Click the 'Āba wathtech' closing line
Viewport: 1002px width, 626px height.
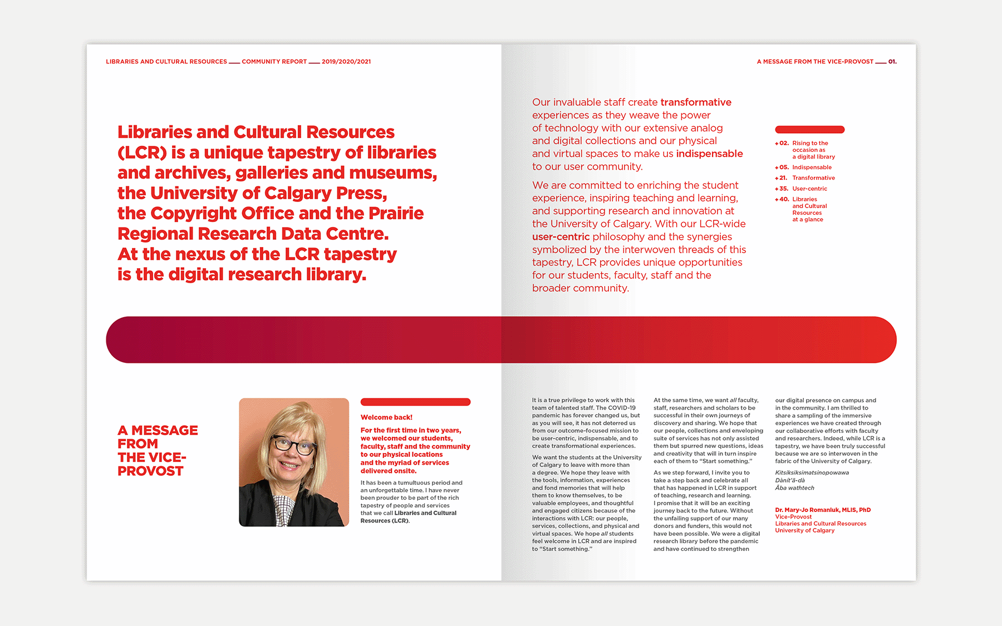[x=794, y=488]
